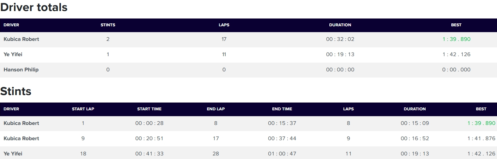This screenshot has width=497, height=159.
Task: Click the 00 : 16 : 52 duration cell
Action: click(414, 139)
